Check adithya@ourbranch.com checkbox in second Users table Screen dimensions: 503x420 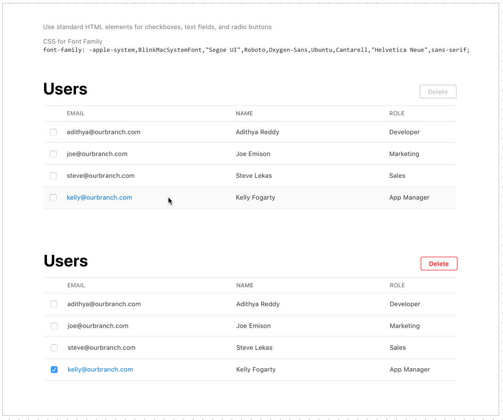pyautogui.click(x=54, y=304)
